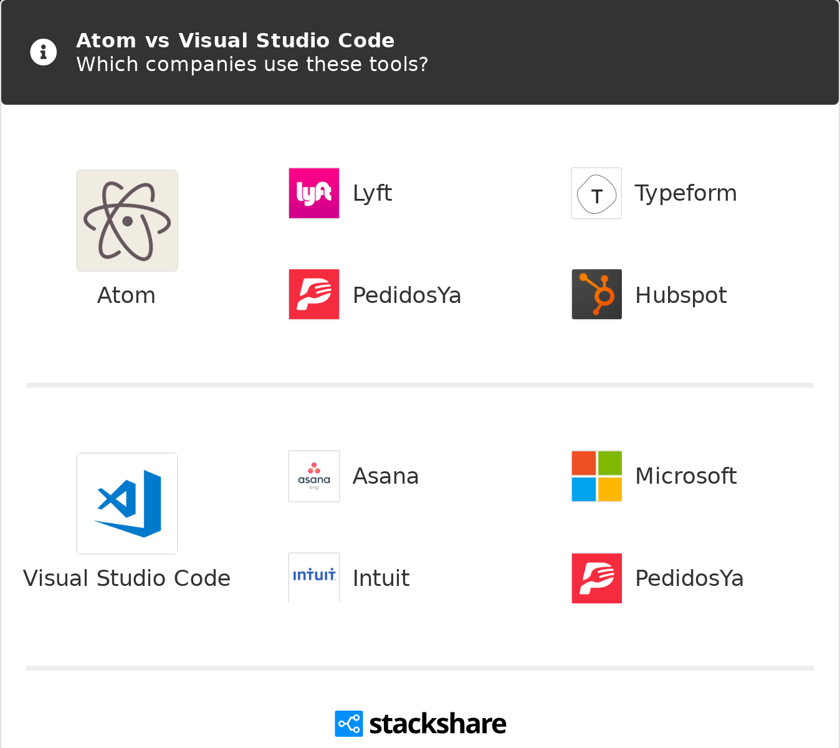Click the Typeform company name
The image size is (840, 748).
(x=685, y=193)
